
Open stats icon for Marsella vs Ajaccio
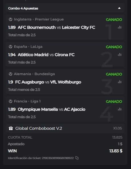point(120,109)
